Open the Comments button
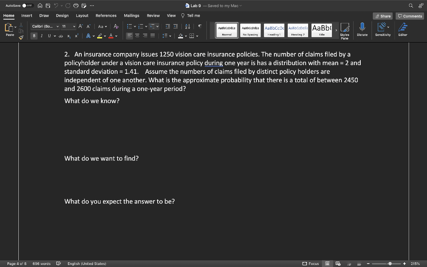 410,16
